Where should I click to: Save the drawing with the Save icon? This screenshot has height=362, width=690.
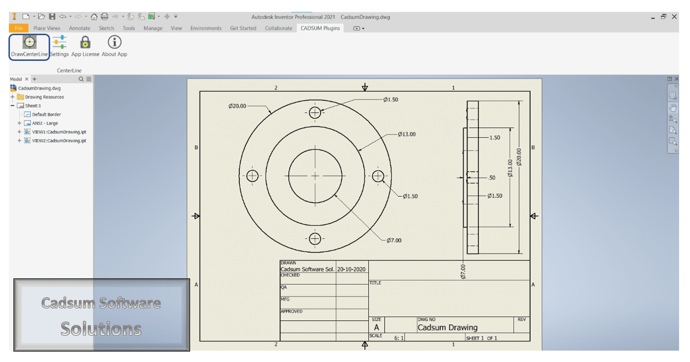coord(52,16)
